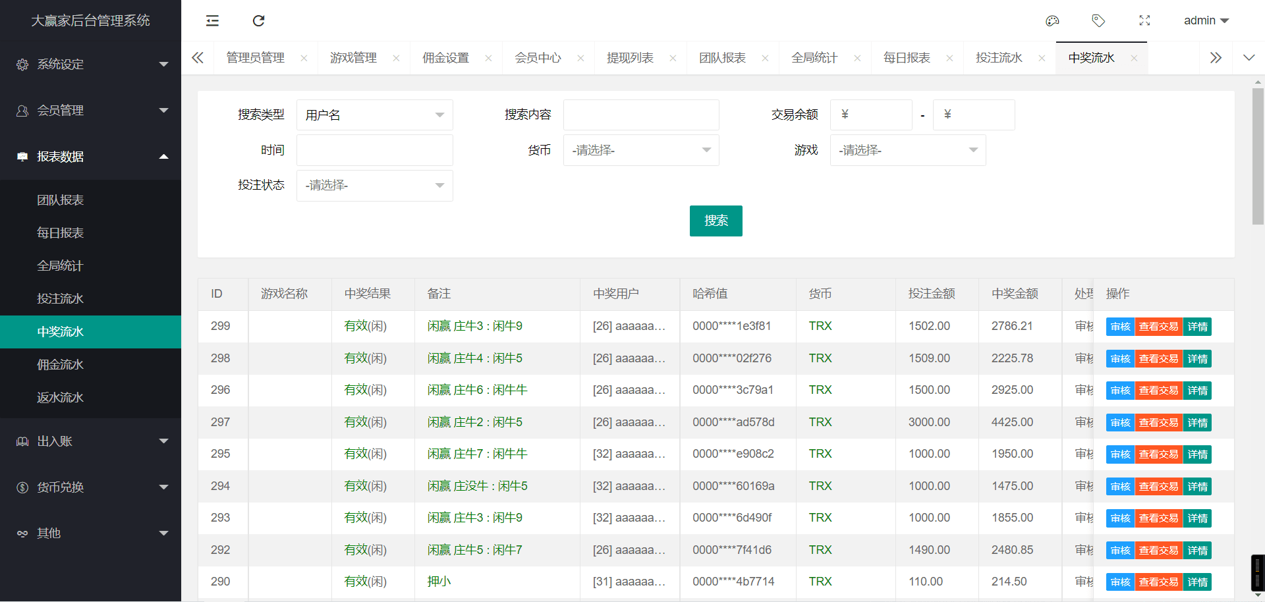Open the 货币 select dropdown
Screen dimensions: 1265x602
pyautogui.click(x=640, y=151)
